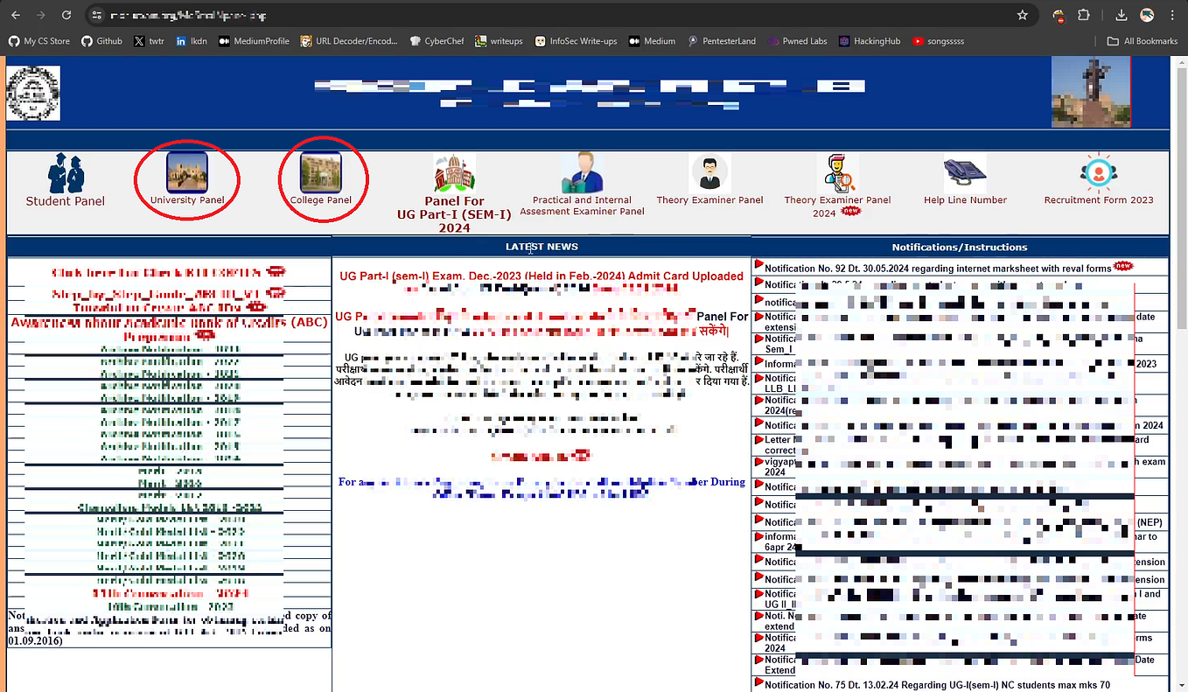Toggle the bookmark star for this page

pos(1024,14)
